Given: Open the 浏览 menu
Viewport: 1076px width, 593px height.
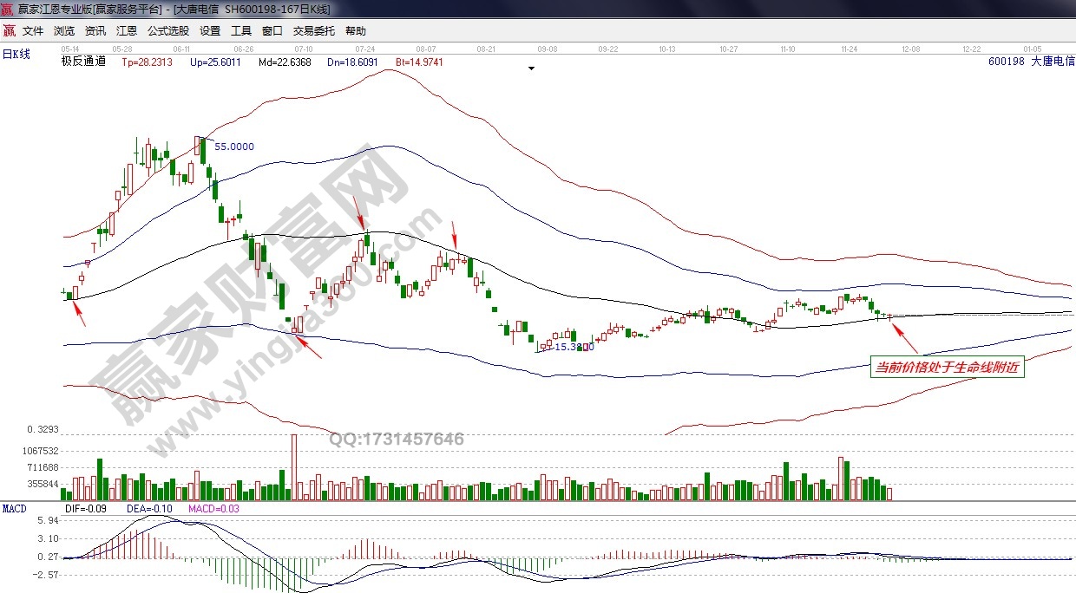Looking at the screenshot, I should point(64,30).
